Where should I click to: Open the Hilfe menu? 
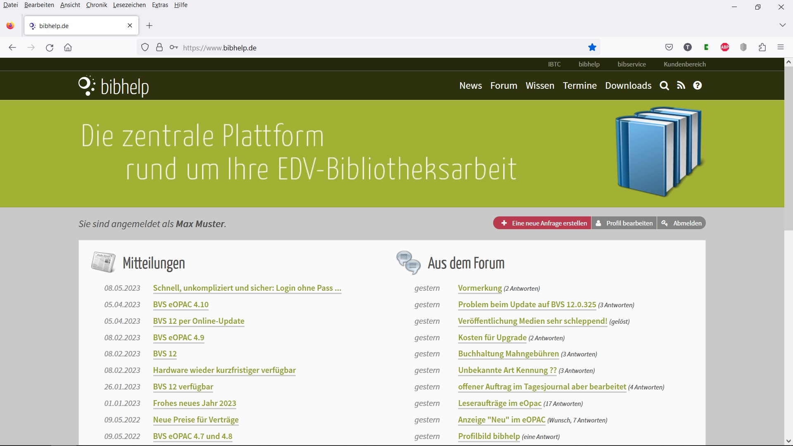click(181, 5)
